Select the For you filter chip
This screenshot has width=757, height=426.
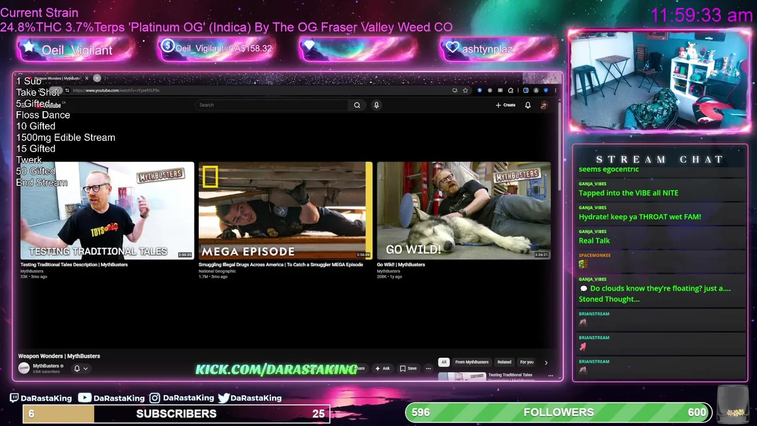[x=527, y=362]
